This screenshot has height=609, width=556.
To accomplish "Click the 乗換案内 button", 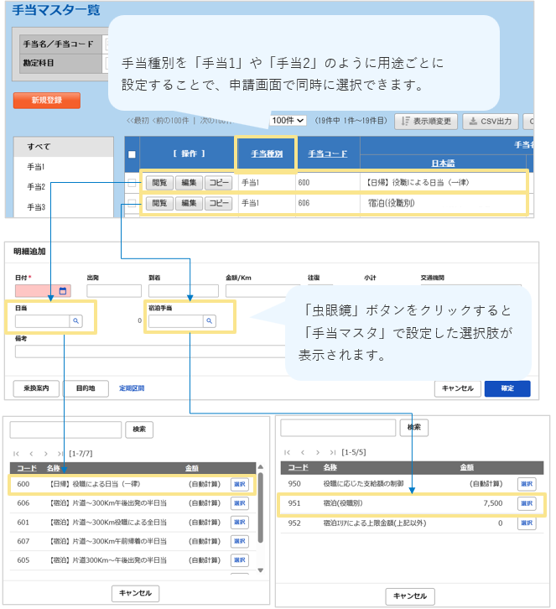I will (36, 388).
